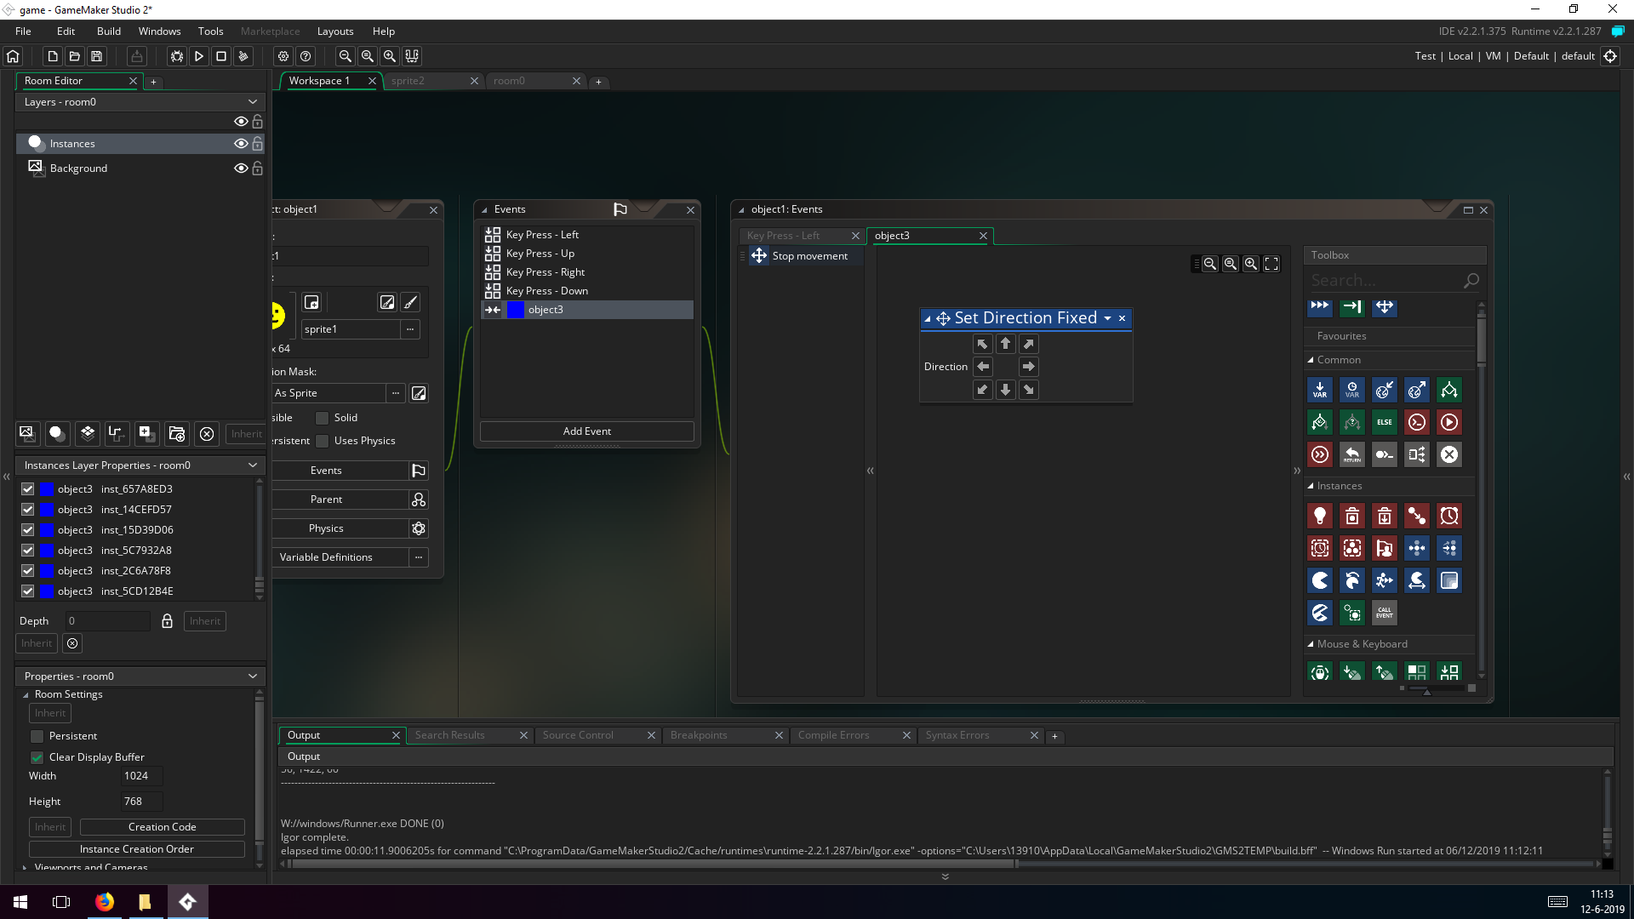
Task: Switch to the Compile Errors tab
Action: click(833, 735)
